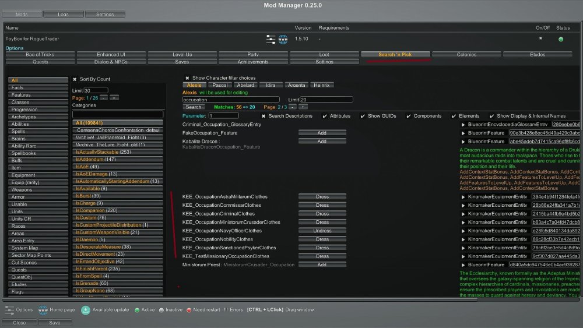Screen dimensions: 583x328
Task: Enable the Sort By Count checkbox
Action: coord(75,79)
